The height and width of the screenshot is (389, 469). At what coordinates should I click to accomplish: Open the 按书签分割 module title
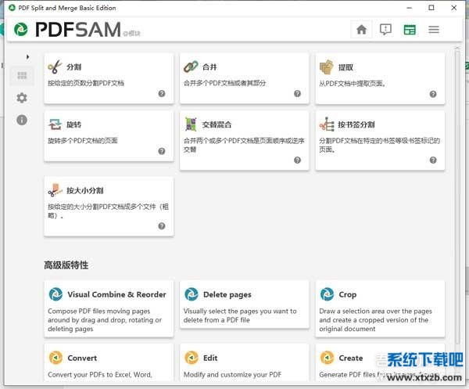coord(356,124)
